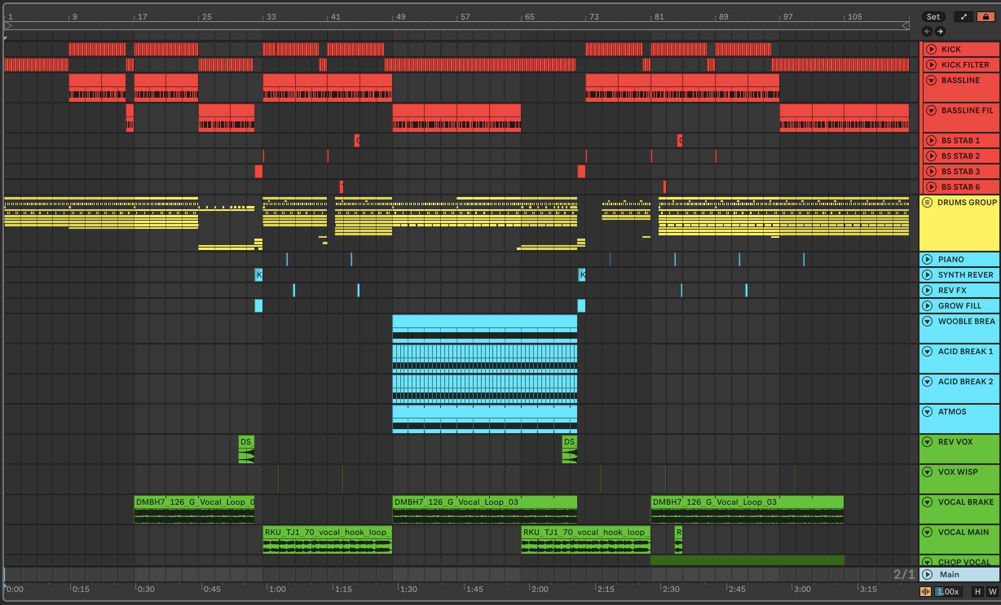Click the 2/1 grid size label
This screenshot has height=605, width=1001.
point(904,574)
